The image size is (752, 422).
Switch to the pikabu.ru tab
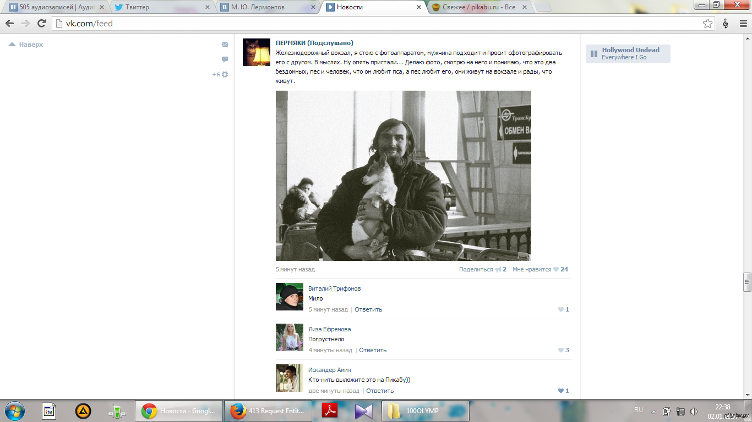tap(476, 7)
